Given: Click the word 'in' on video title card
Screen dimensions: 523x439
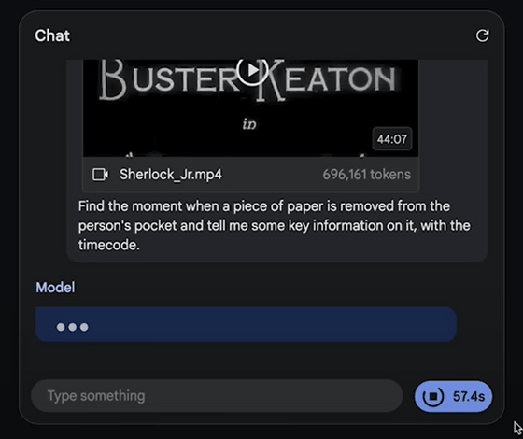Looking at the screenshot, I should point(249,124).
